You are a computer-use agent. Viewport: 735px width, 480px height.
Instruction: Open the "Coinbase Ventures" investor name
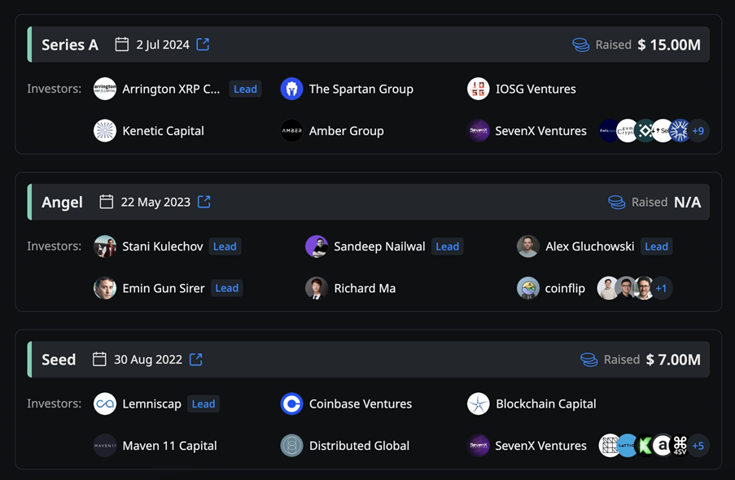coord(361,404)
